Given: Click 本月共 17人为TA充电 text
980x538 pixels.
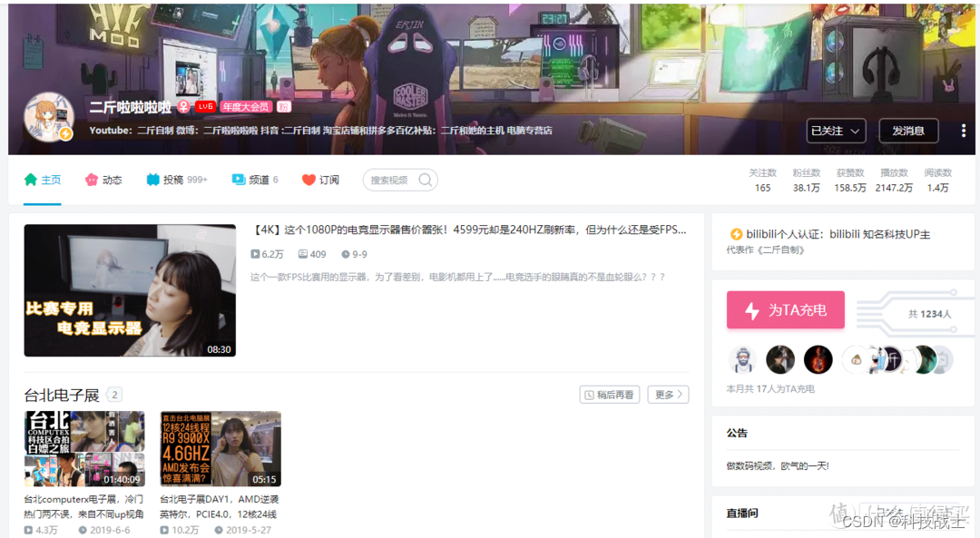Looking at the screenshot, I should (770, 388).
